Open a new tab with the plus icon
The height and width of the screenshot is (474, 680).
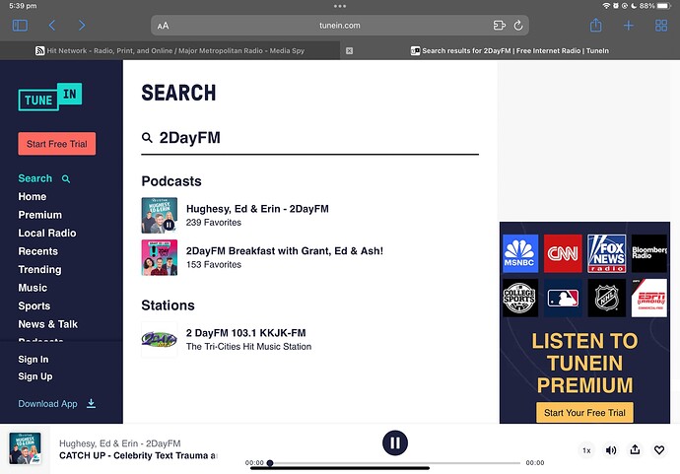[629, 26]
